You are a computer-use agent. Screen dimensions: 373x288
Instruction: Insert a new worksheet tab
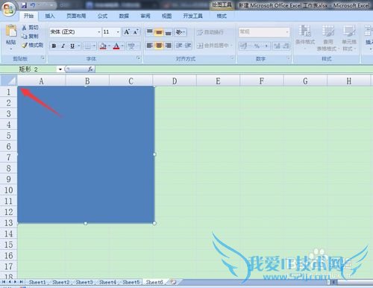pyautogui.click(x=173, y=282)
